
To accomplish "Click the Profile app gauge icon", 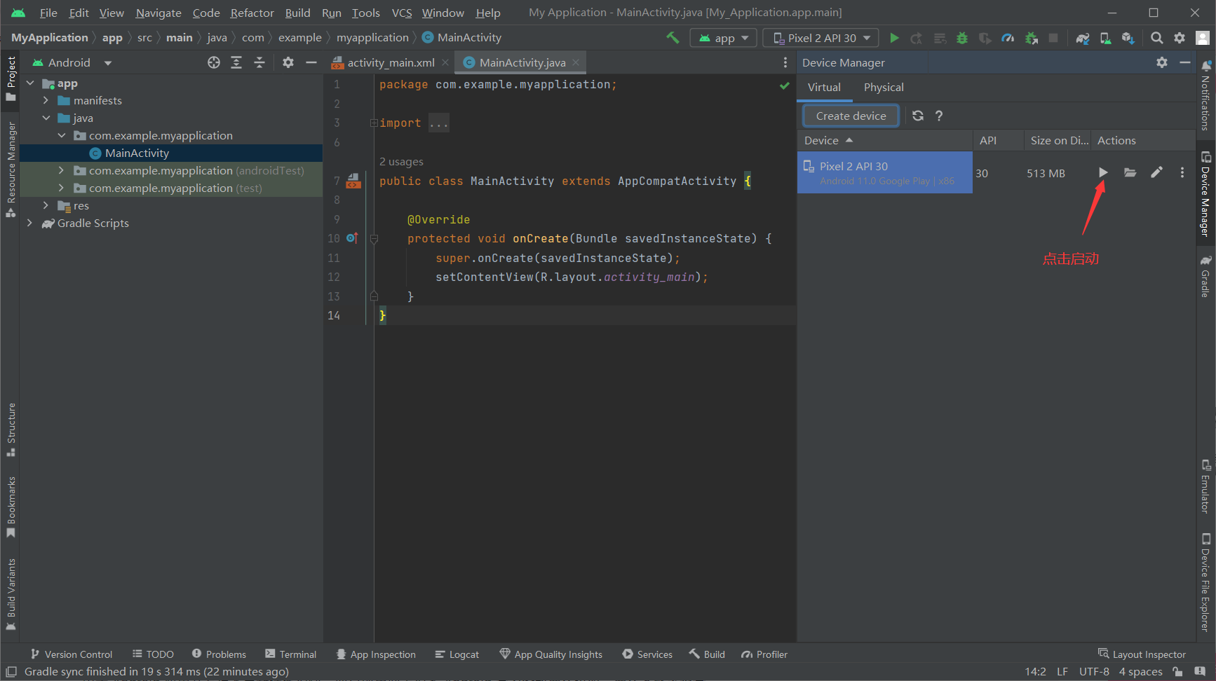I will tap(1008, 38).
